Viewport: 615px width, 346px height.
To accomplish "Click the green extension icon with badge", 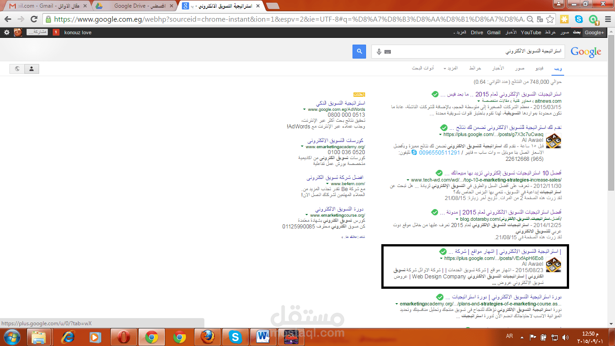I will tap(594, 20).
